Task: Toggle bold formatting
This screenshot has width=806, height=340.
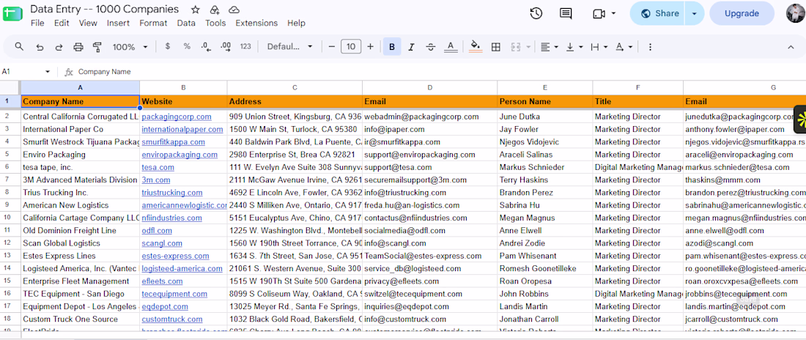Action: pos(392,47)
